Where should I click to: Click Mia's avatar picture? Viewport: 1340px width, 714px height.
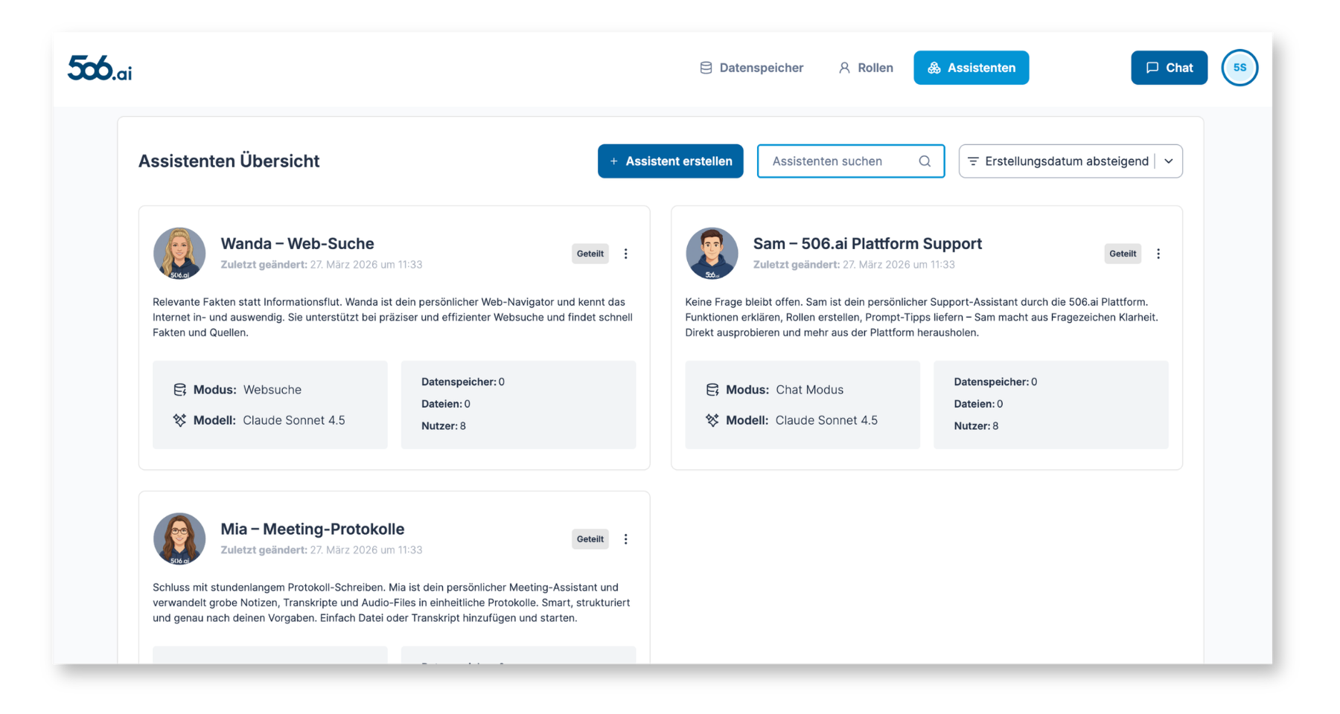click(x=179, y=539)
